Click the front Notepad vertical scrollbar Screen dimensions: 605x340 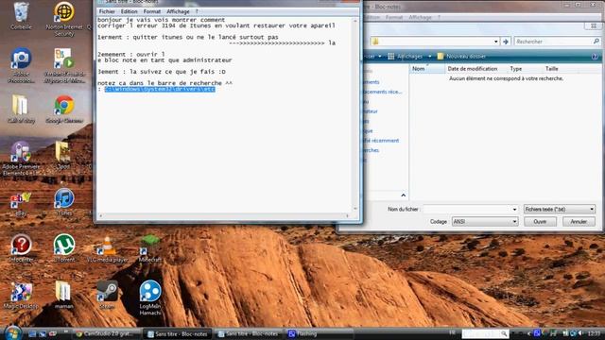pyautogui.click(x=355, y=114)
